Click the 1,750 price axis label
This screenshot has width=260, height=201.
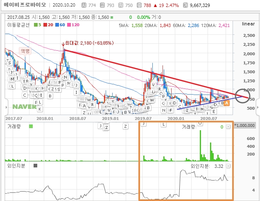coord(249,63)
